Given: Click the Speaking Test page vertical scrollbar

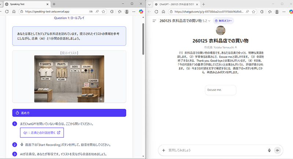Looking at the screenshot, I should point(143,39).
